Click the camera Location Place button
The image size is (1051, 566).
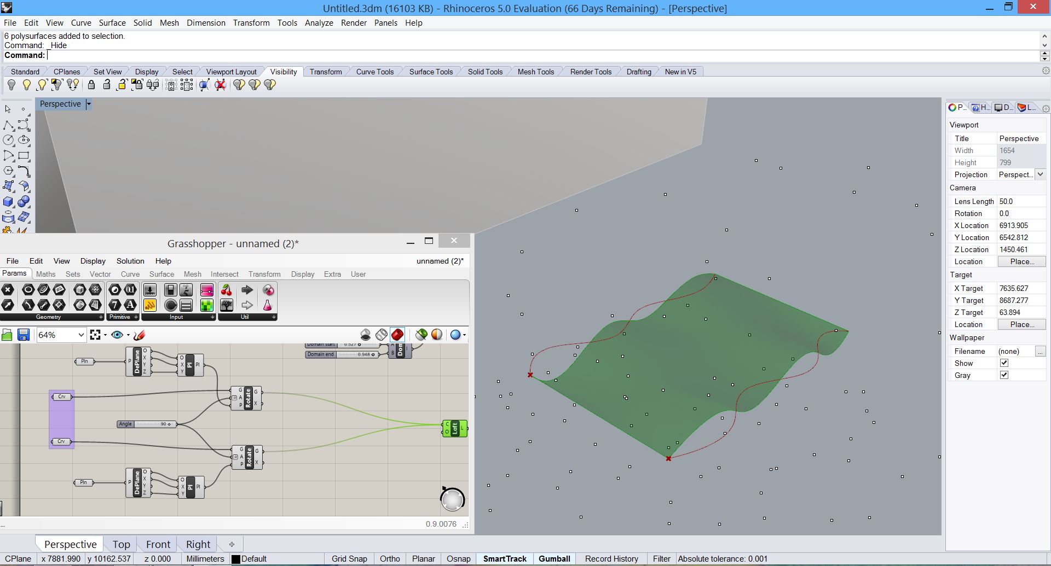click(1022, 261)
